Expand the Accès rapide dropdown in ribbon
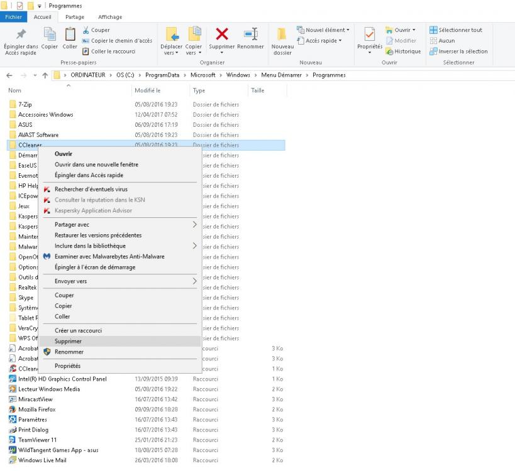This screenshot has height=471, width=515. point(319,41)
